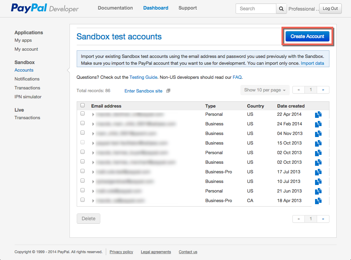Screen dimensions: 351x260
Task: Click into the Search input field
Action: [256, 9]
